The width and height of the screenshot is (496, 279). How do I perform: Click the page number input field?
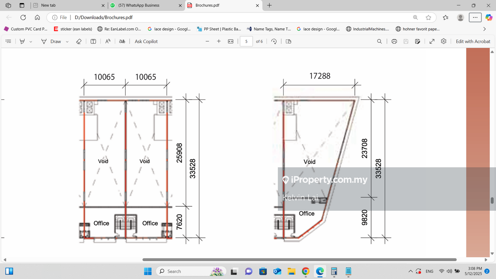pos(246,41)
